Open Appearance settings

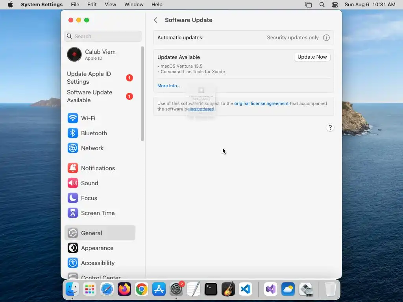[x=100, y=248]
